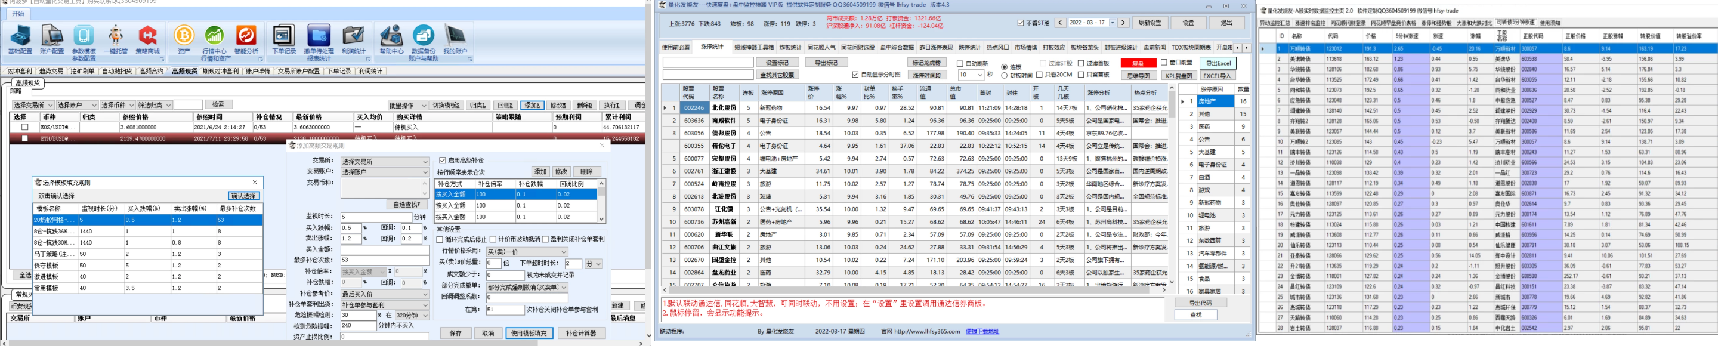Click 监视时长 input field
Screen dimensions: 1718x358
coord(377,217)
